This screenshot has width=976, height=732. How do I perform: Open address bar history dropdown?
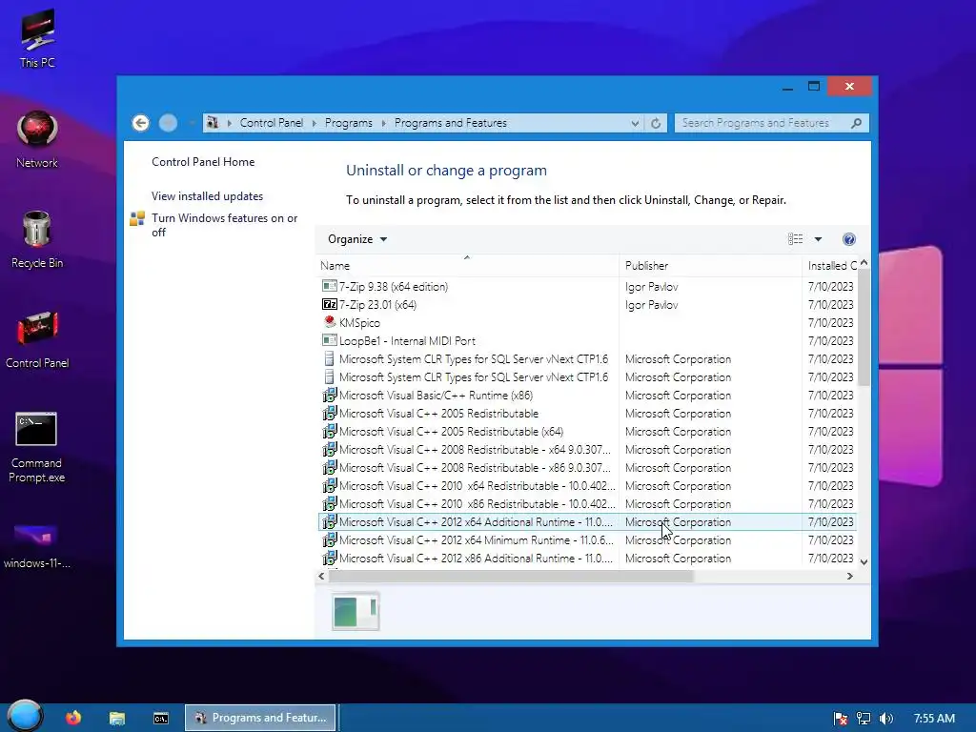point(635,123)
